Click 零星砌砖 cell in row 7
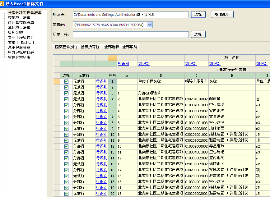Image resolution: width=270 pixels, height=197 pixels. pyautogui.click(x=232, y=117)
